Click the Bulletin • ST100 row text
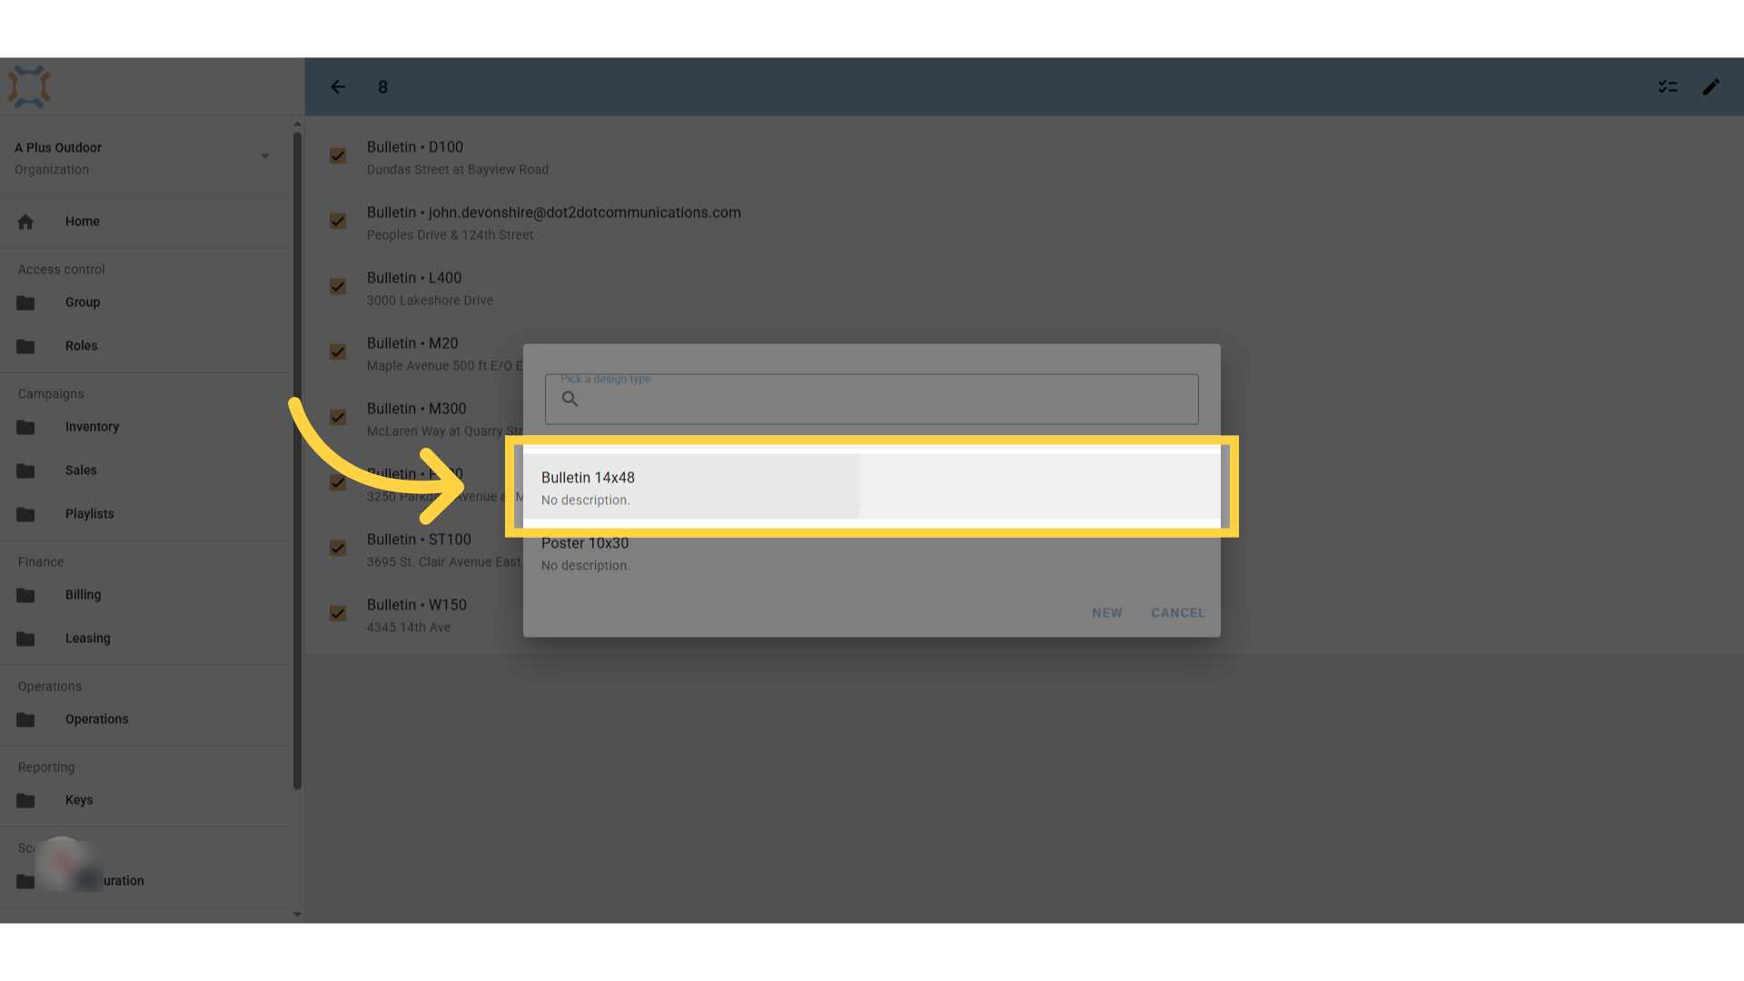Screen dimensions: 1744x981 [x=419, y=540]
